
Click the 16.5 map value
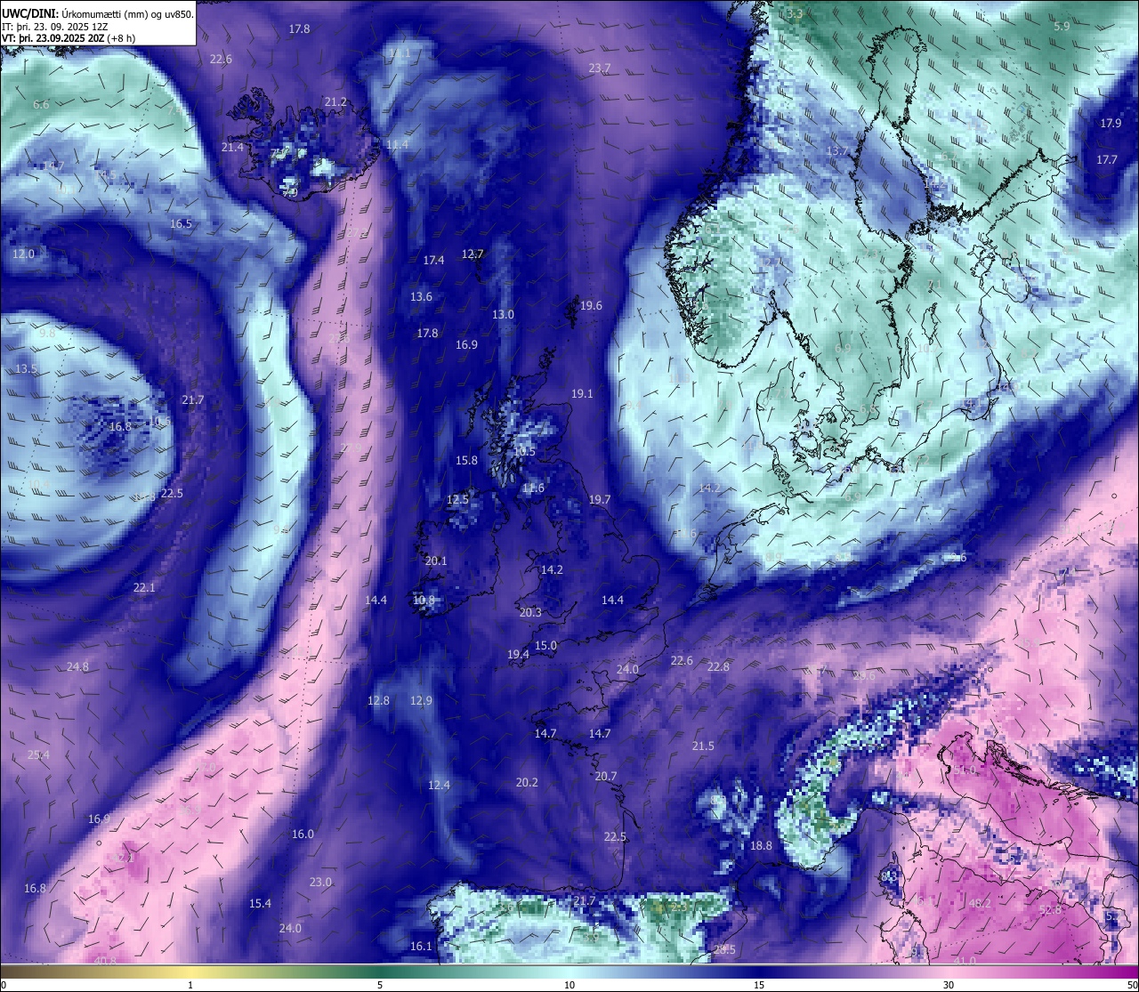coord(181,224)
